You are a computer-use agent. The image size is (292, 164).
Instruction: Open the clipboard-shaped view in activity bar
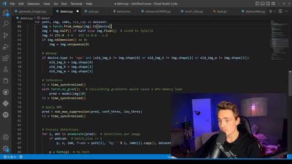tap(6, 81)
